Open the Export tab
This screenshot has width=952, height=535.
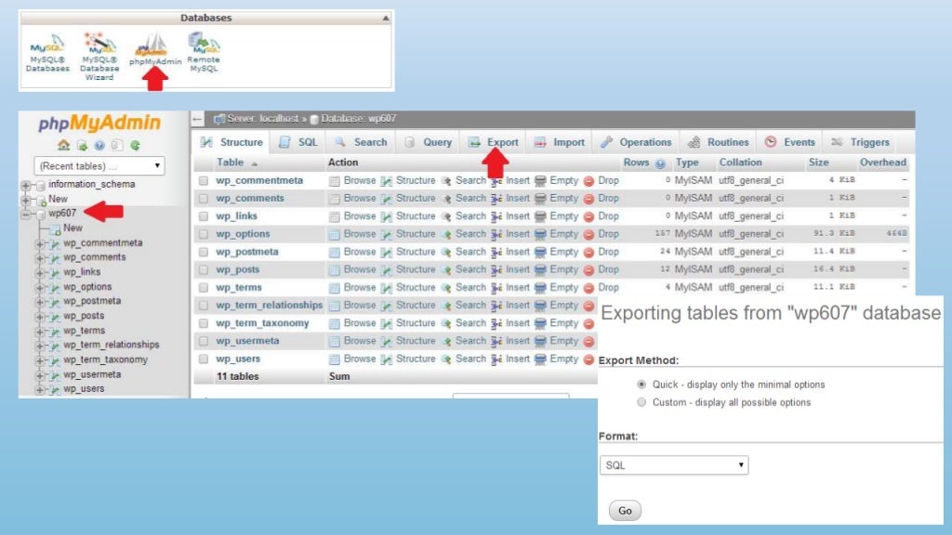click(494, 142)
